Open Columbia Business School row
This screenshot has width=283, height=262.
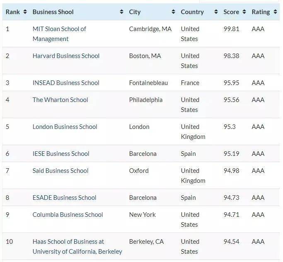pos(68,215)
